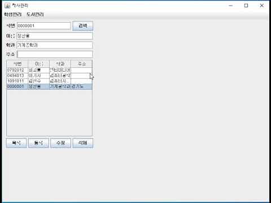Click the 기계공학과 cell in the selected row
Image resolution: width=271 pixels, height=203 pixels.
pos(60,86)
